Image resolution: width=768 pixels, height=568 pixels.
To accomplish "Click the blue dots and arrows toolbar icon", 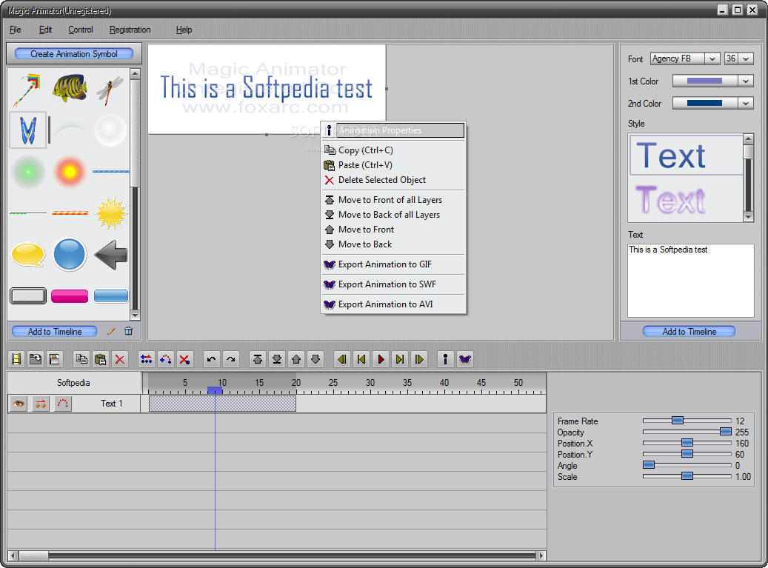I will [x=146, y=359].
